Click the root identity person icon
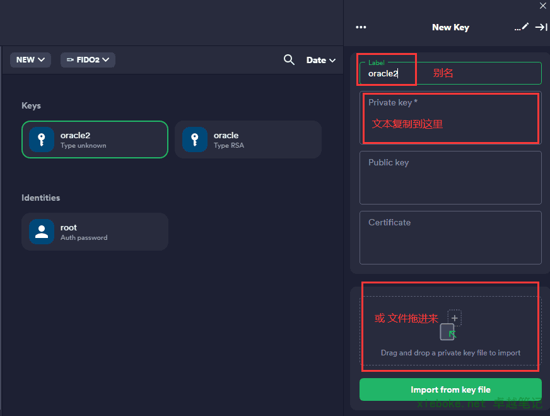The image size is (550, 416). (x=42, y=231)
